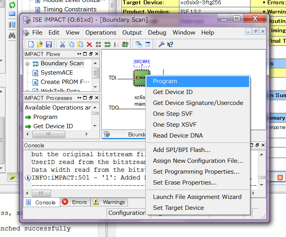
Task: Open the Output menu
Action: click(x=132, y=33)
